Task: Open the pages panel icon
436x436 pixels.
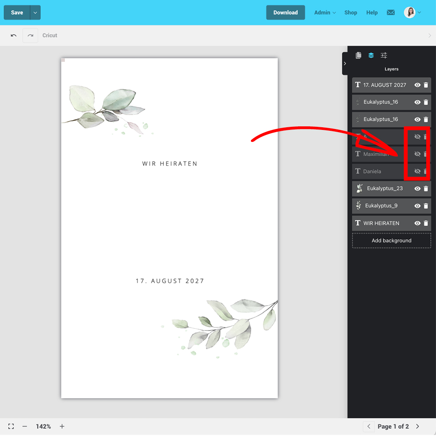Action: (358, 56)
